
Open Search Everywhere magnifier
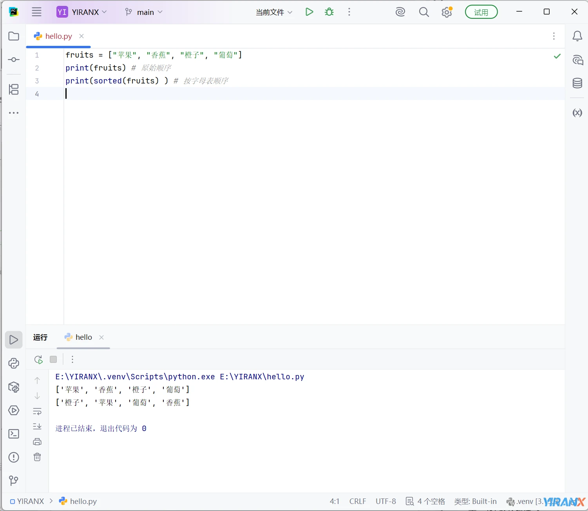424,12
